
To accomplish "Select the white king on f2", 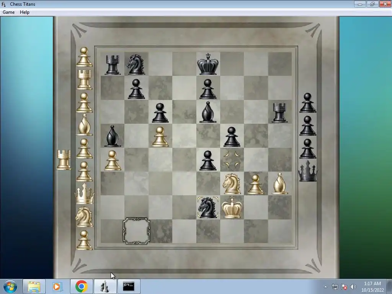I will coord(232,207).
